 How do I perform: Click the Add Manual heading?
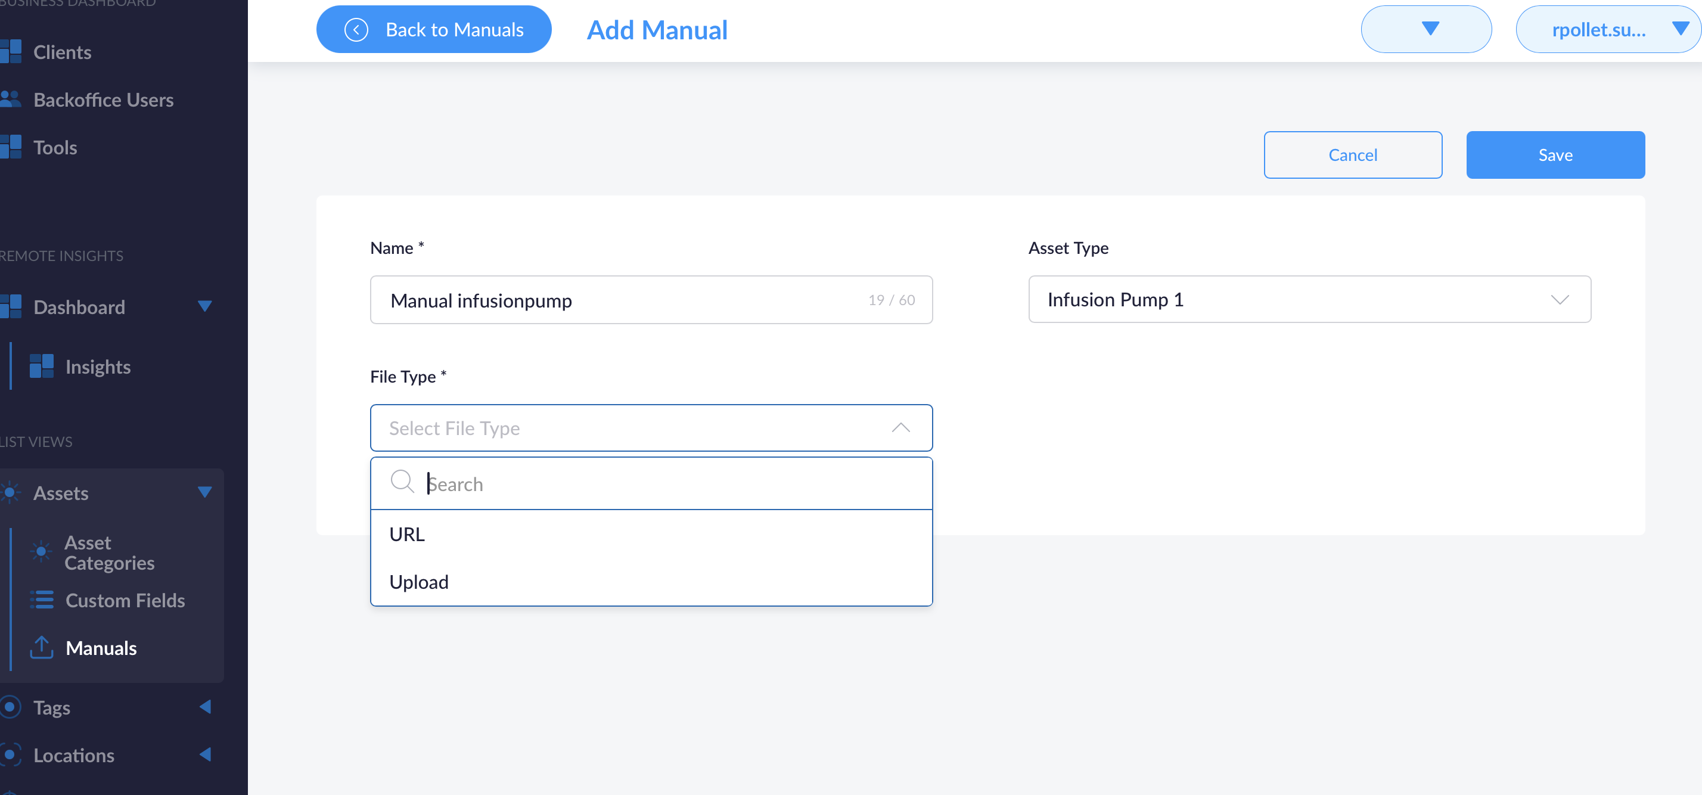click(657, 30)
